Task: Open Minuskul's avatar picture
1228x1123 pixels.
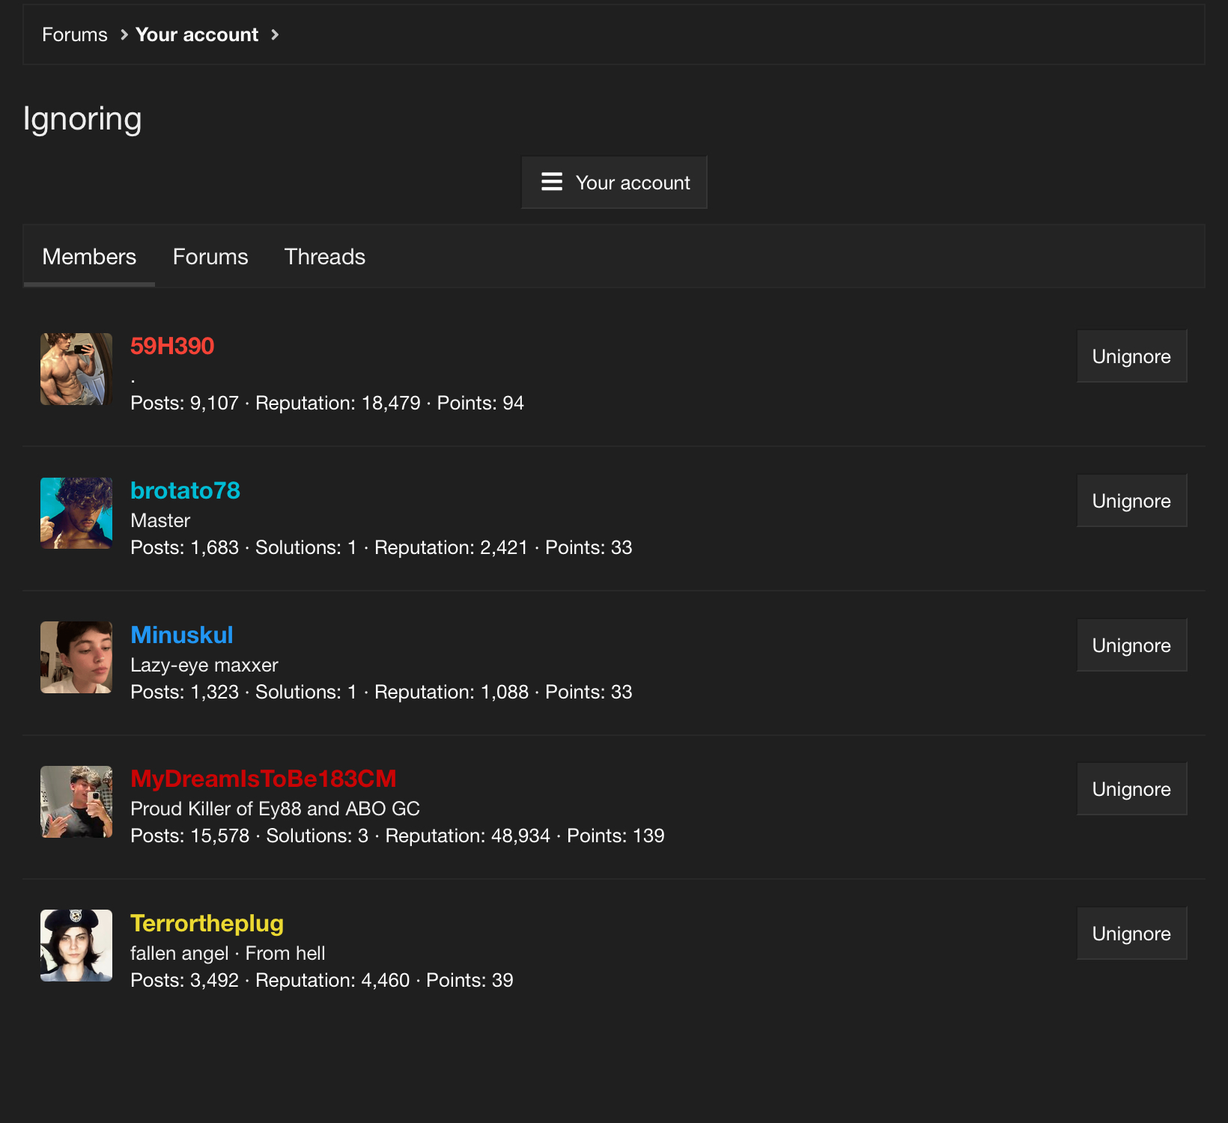Action: click(x=76, y=657)
